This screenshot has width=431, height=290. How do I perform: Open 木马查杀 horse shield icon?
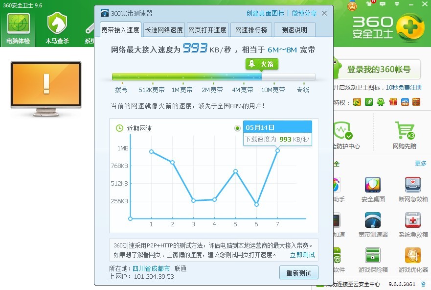57,24
